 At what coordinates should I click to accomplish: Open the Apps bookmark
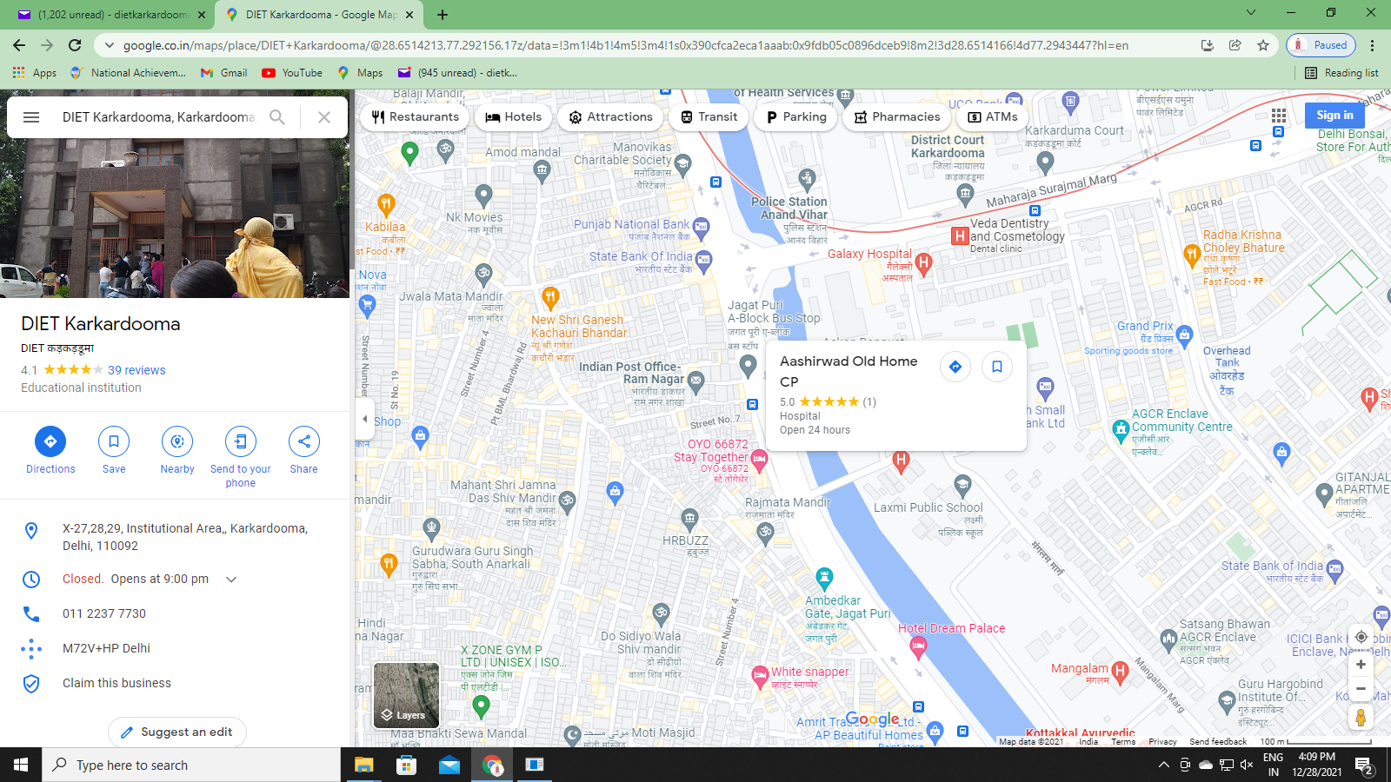coord(35,73)
